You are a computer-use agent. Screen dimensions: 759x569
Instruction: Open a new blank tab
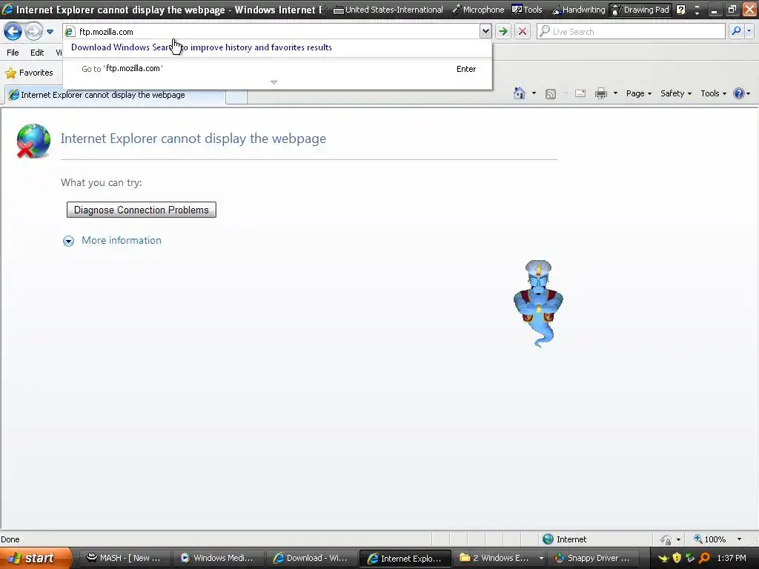pos(236,96)
